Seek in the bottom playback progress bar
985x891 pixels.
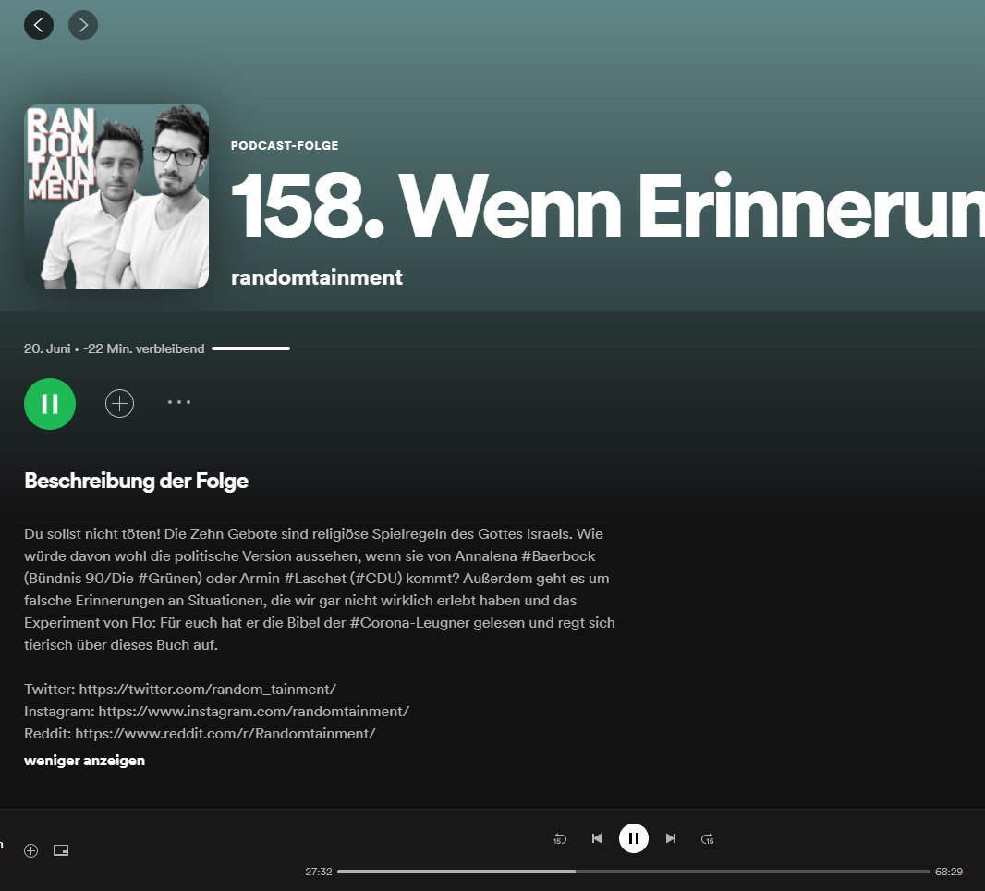[633, 872]
